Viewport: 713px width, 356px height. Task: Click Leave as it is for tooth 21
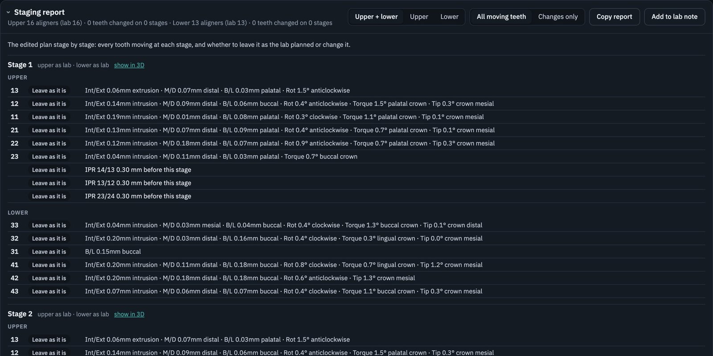[x=49, y=130]
